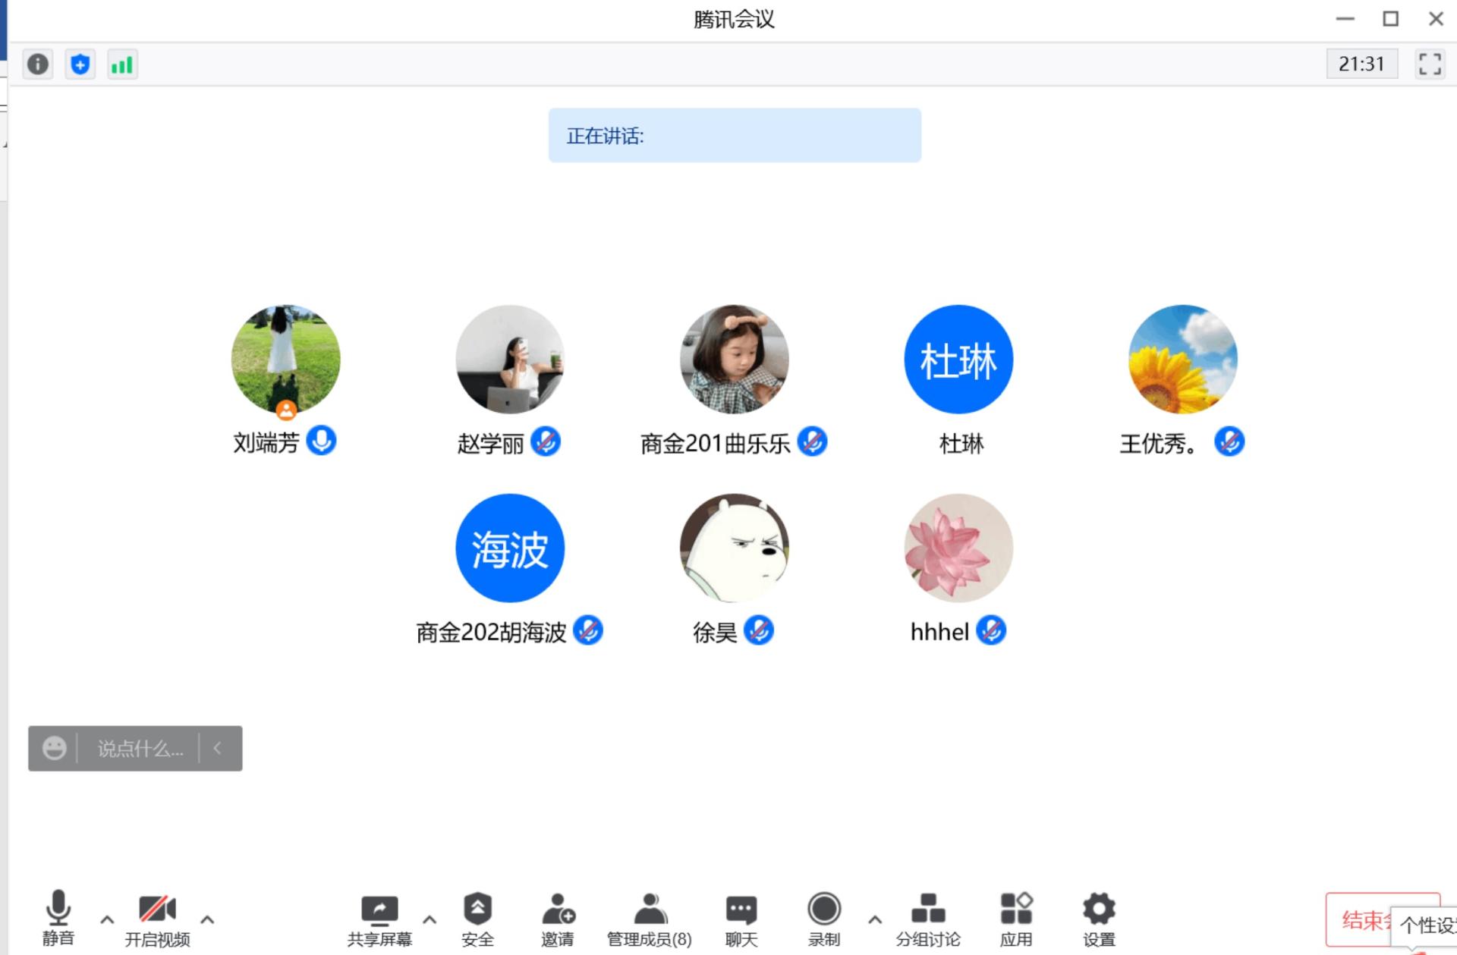Select 刘端芳's avatar on the lawn
Screen dimensions: 1457x955
pyautogui.click(x=285, y=360)
